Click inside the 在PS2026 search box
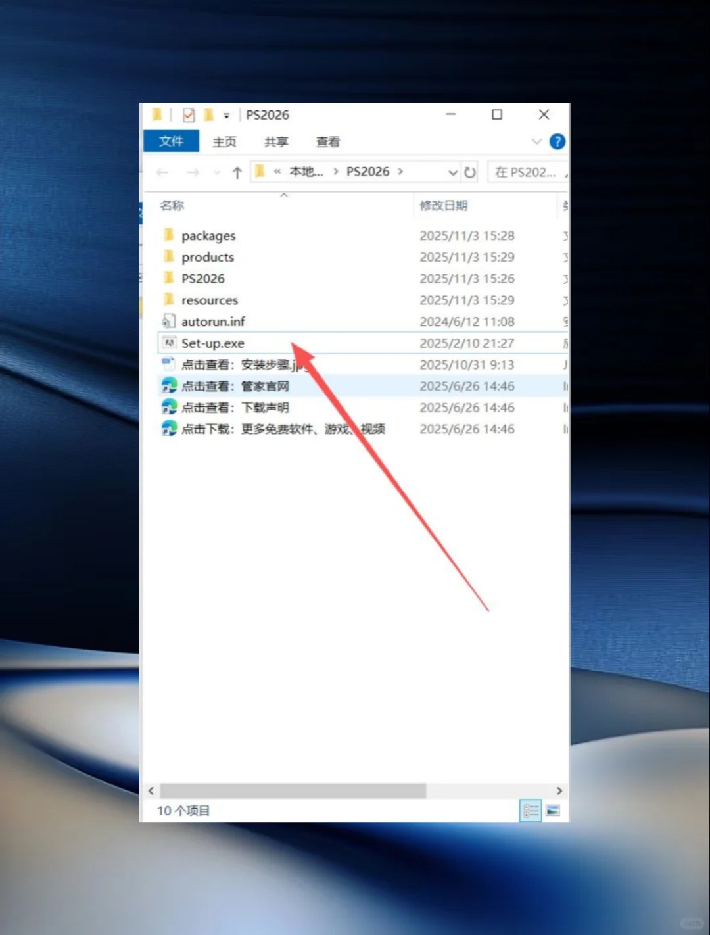 [x=526, y=172]
